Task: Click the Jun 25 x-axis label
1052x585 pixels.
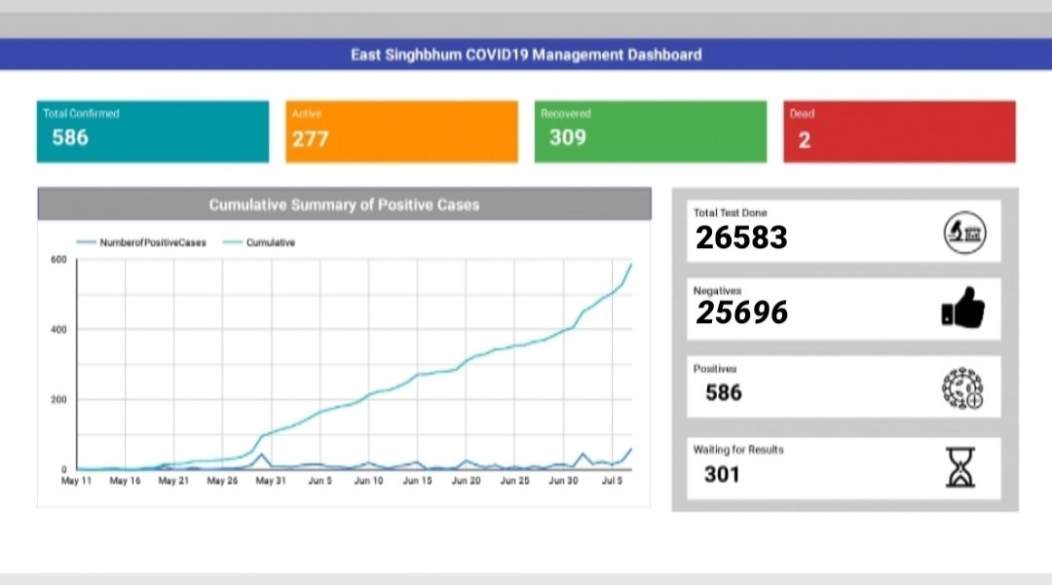Action: 514,481
